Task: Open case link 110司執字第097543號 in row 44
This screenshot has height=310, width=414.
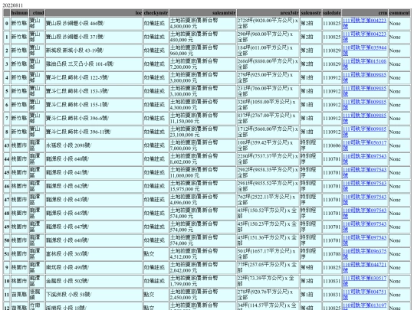Action: coord(364,159)
